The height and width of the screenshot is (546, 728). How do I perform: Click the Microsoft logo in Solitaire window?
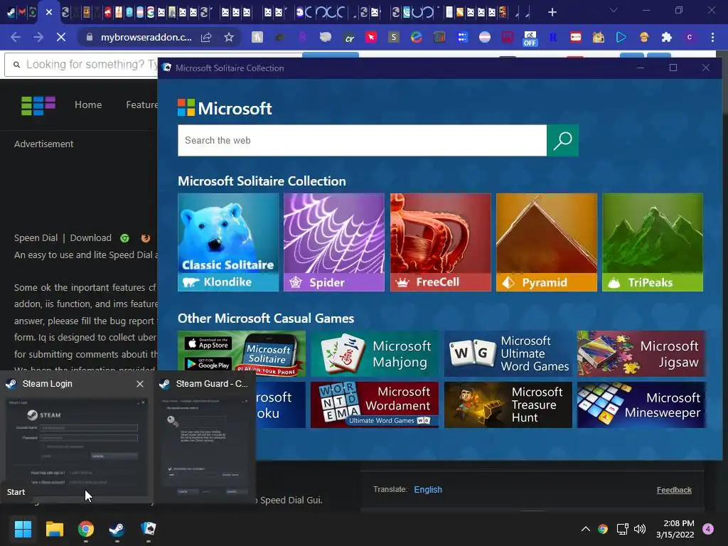click(225, 108)
